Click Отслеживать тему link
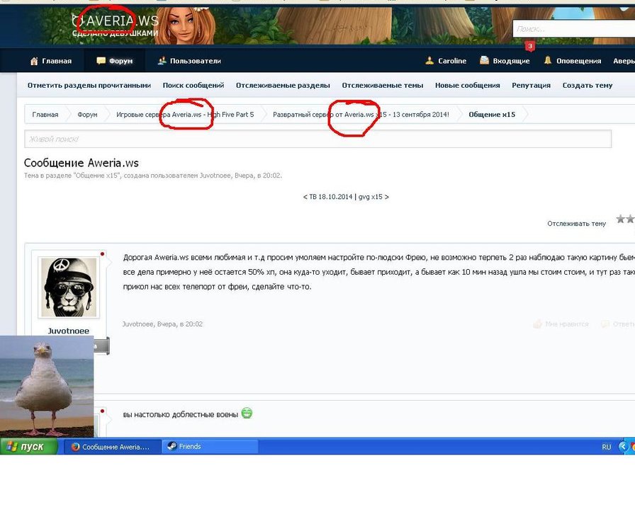This screenshot has width=635, height=531. tap(576, 224)
